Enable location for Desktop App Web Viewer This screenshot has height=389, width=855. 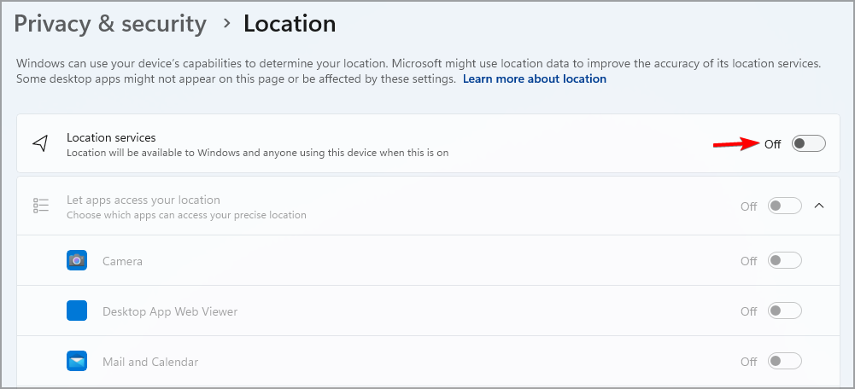tap(784, 311)
